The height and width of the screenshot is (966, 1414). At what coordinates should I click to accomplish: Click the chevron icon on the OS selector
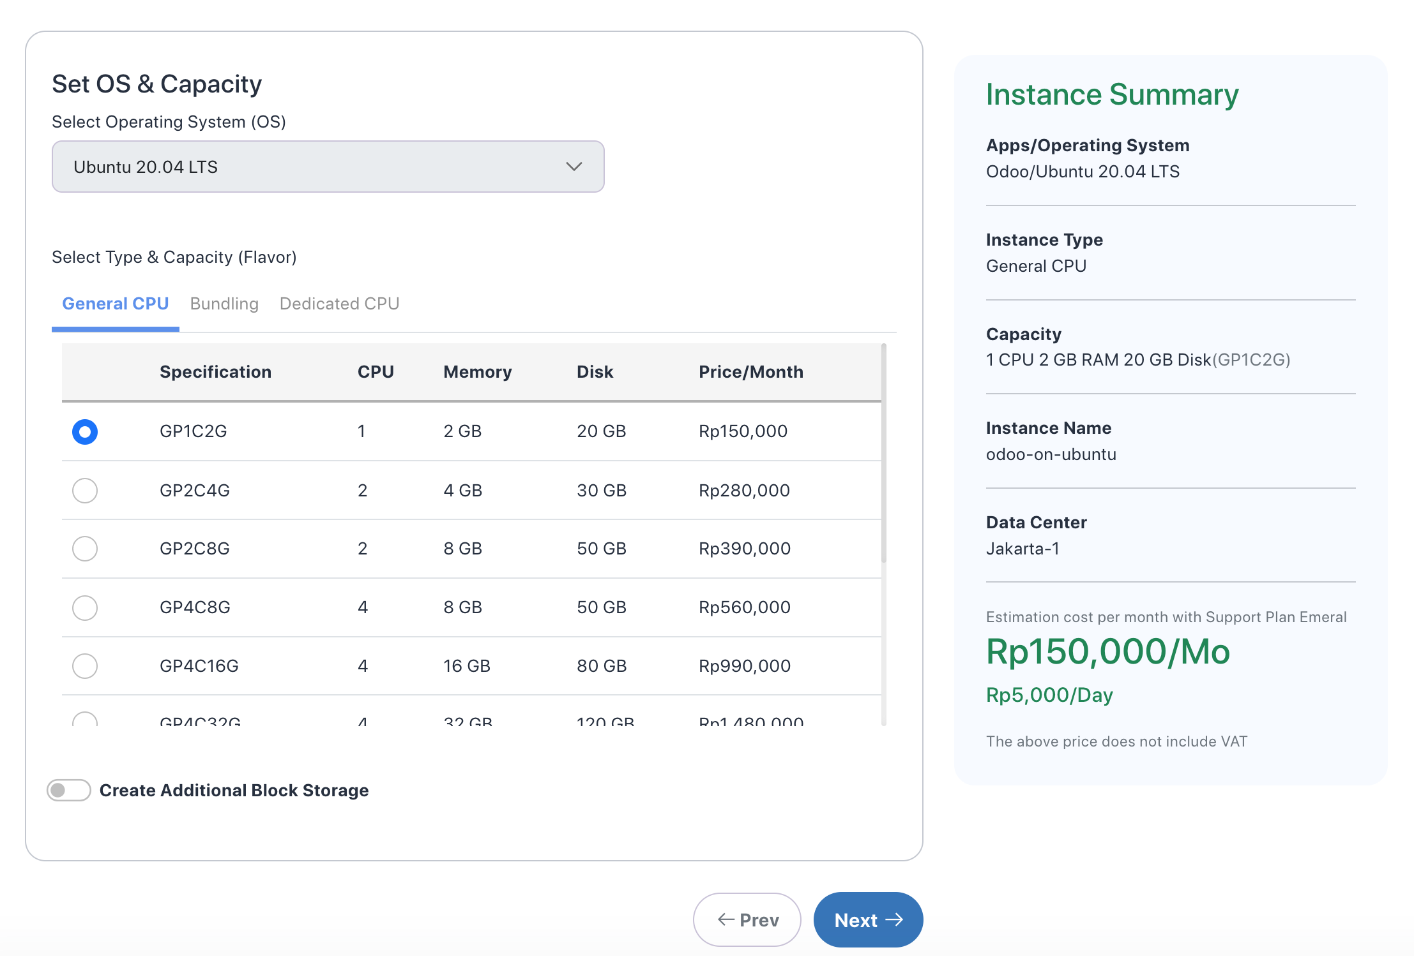pyautogui.click(x=573, y=166)
